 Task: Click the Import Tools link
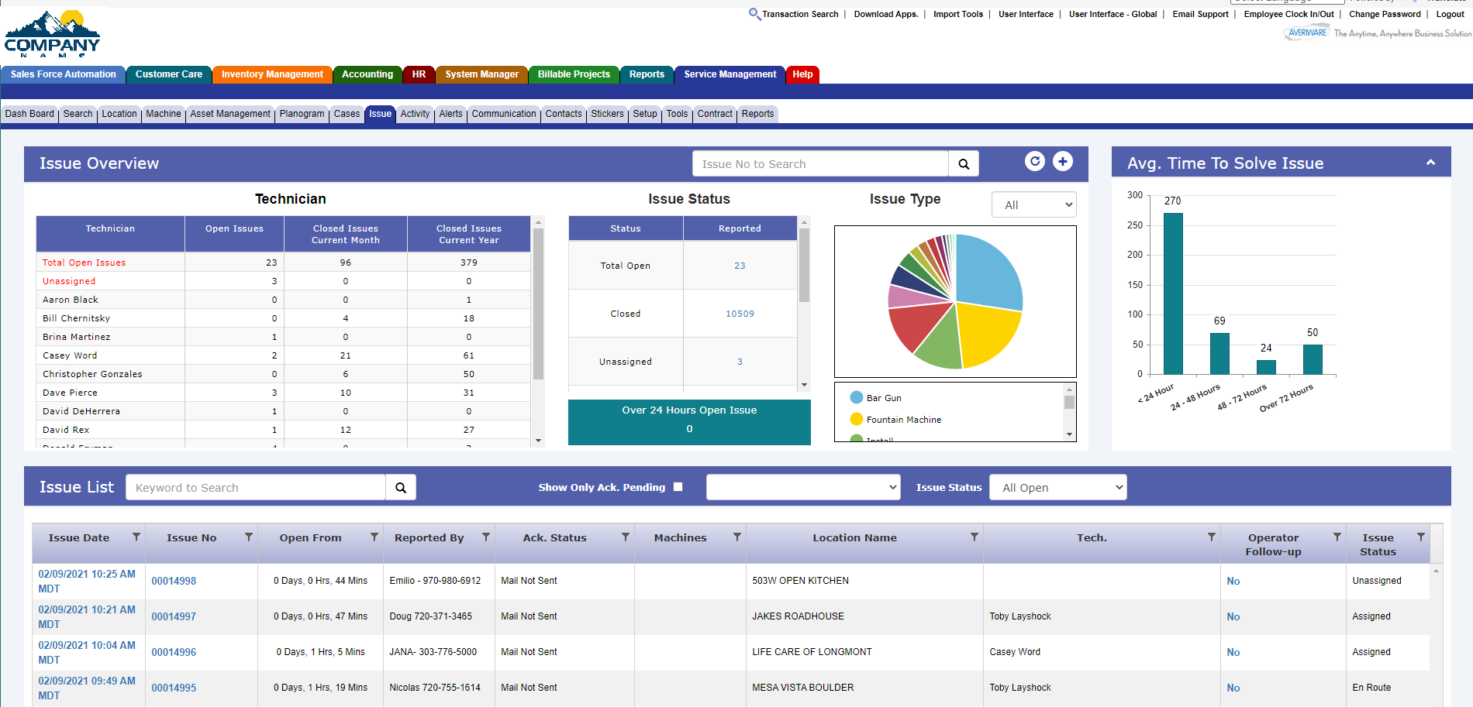957,14
